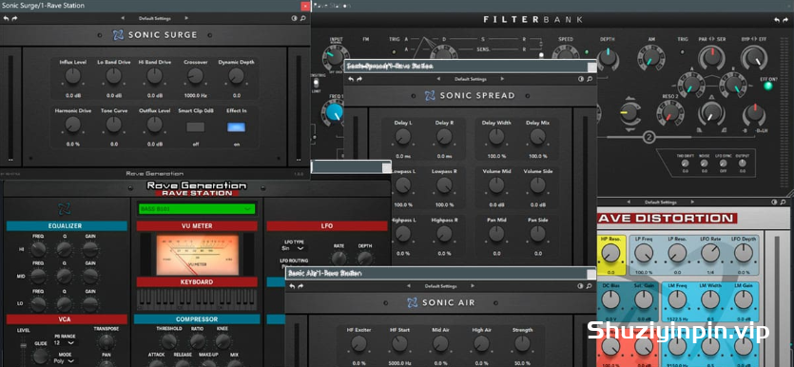Viewport: 794px width, 367px height.
Task: Click the HP Reso. knob in Rave Distortion
Action: pyautogui.click(x=610, y=253)
